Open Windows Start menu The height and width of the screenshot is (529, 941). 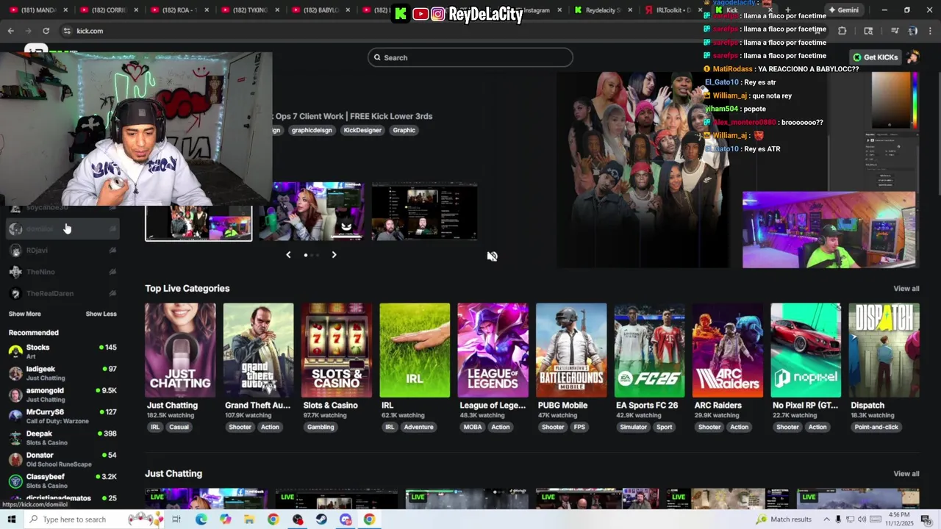[x=11, y=519]
